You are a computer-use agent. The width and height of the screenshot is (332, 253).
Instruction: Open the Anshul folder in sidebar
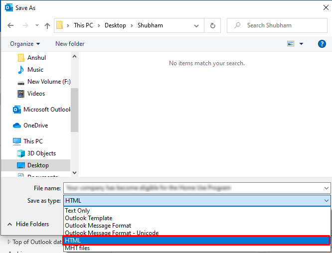pos(36,58)
